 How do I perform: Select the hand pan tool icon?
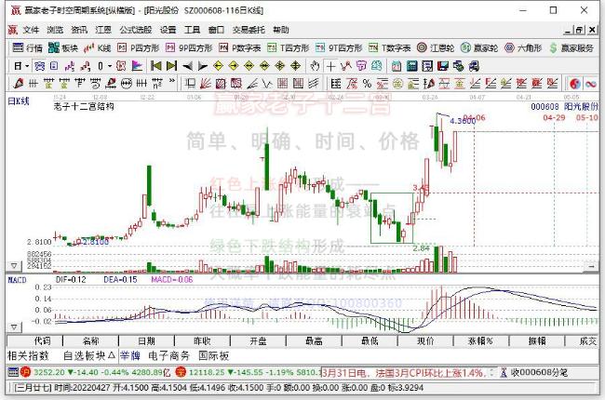pyautogui.click(x=315, y=66)
